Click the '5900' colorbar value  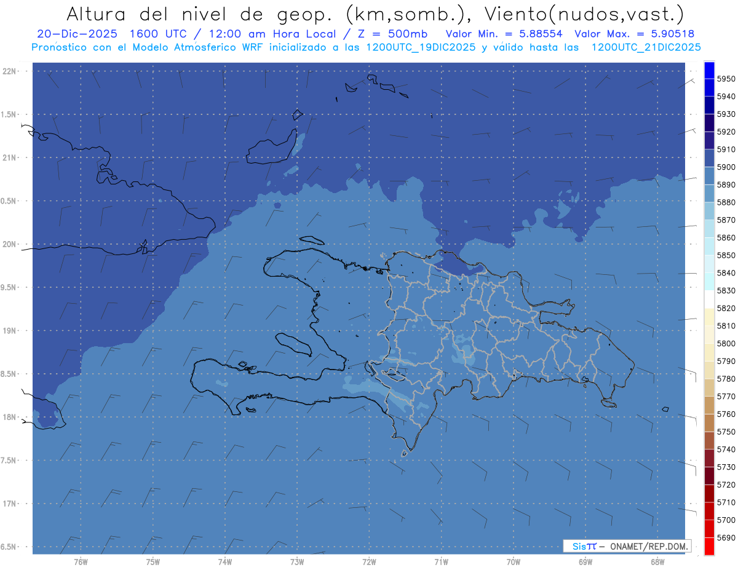(726, 167)
